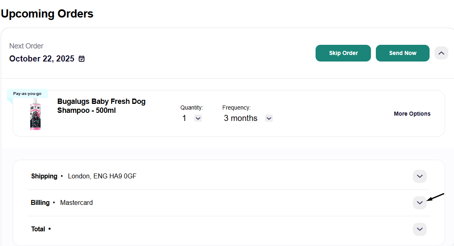Click the Billing label
This screenshot has height=246, width=454.
pos(40,202)
